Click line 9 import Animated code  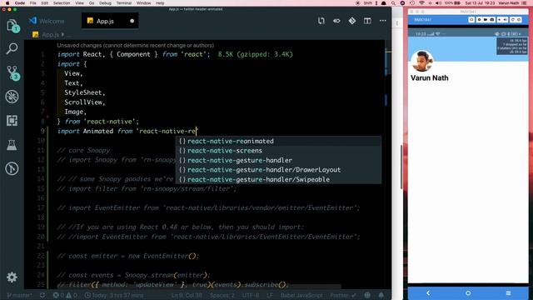(x=127, y=131)
